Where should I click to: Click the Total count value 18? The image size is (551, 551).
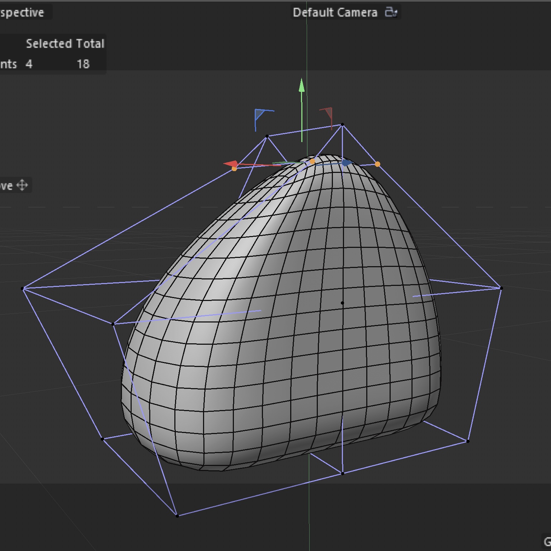coord(83,64)
